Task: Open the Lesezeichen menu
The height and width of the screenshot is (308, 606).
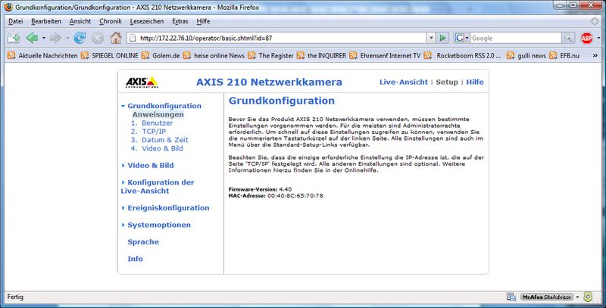Action: [146, 21]
